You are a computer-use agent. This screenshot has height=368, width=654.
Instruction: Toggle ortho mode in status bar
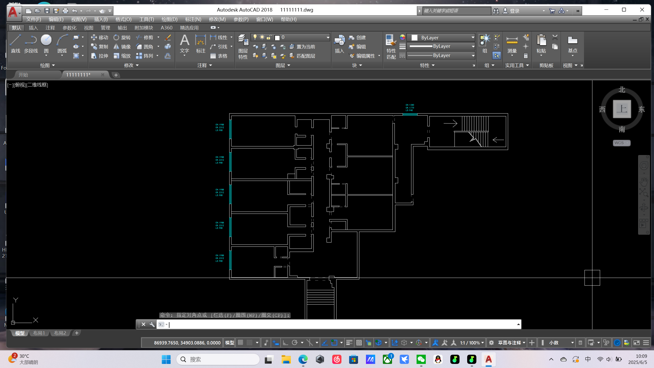coord(285,343)
